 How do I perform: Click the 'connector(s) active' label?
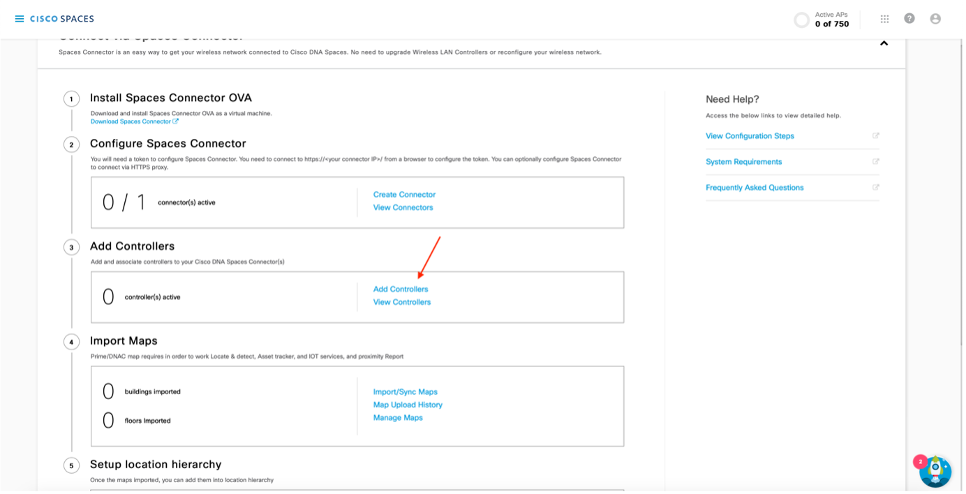[186, 202]
